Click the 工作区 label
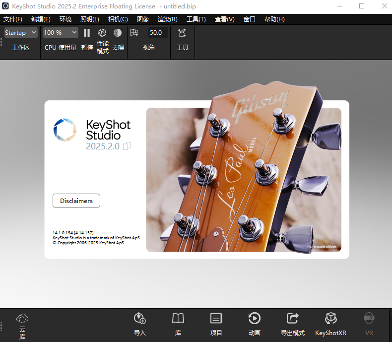Image resolution: width=392 pixels, height=342 pixels. coord(21,48)
